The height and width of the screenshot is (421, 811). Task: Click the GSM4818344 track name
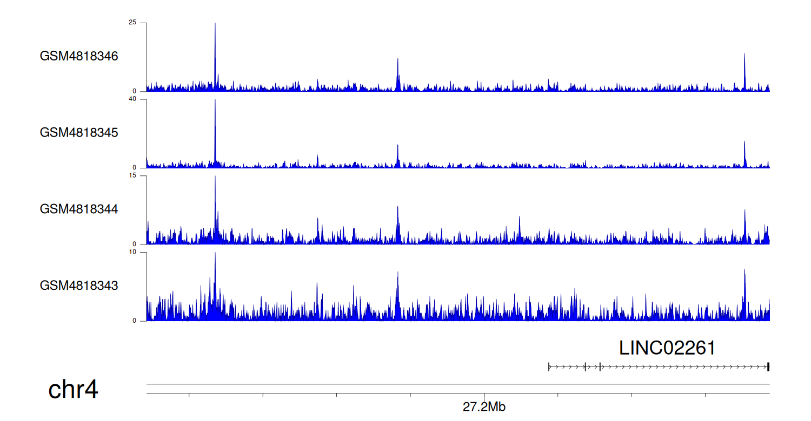click(79, 209)
